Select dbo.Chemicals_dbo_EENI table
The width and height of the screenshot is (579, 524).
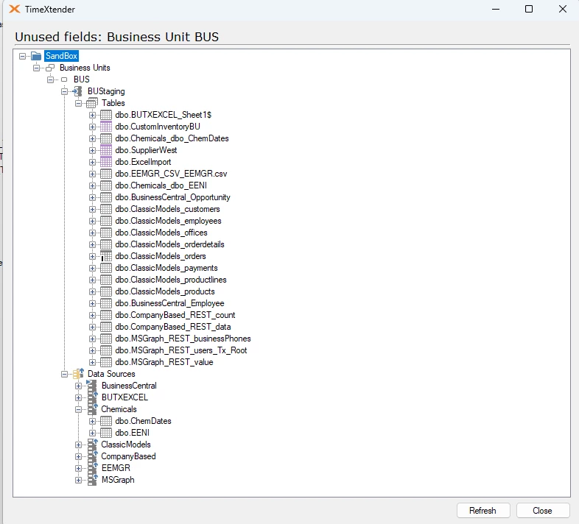tap(161, 185)
